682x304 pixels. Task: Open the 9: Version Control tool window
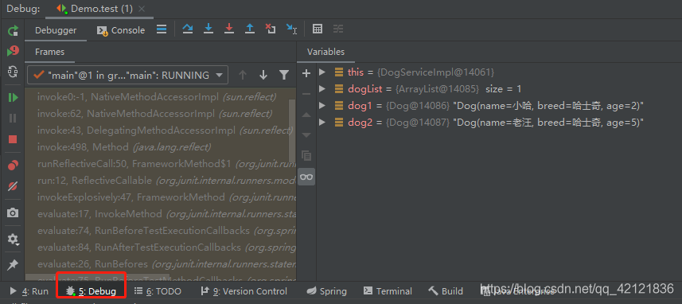(244, 291)
